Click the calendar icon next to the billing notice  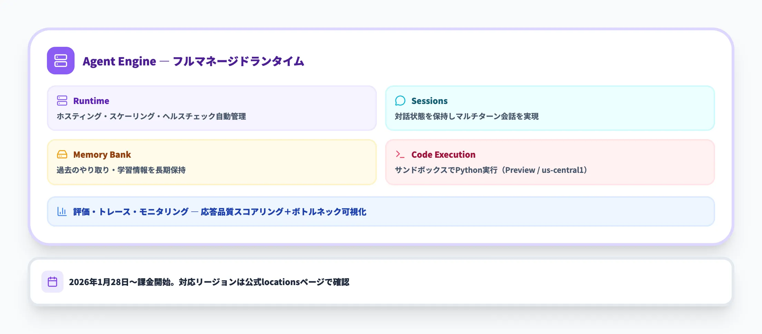pos(52,282)
